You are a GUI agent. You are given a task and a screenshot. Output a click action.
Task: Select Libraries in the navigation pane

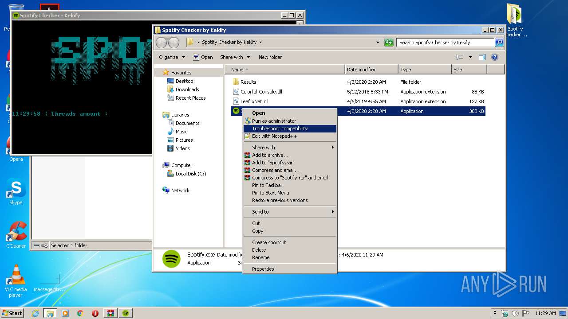tap(180, 115)
